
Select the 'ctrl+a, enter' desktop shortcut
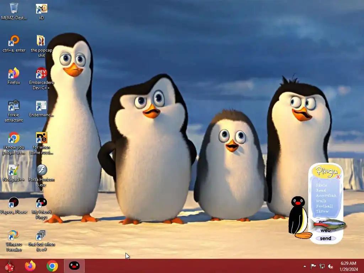(x=14, y=44)
